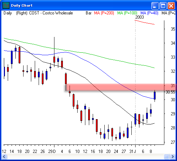Click the 35 price axis label

click(x=173, y=29)
